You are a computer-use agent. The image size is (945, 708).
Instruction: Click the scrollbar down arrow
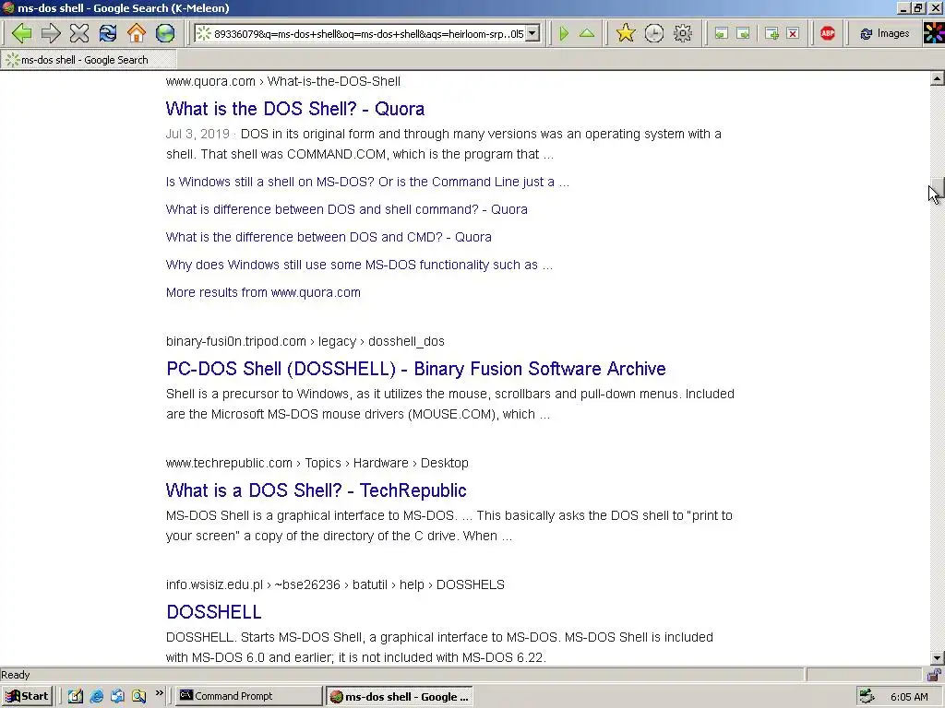point(938,658)
